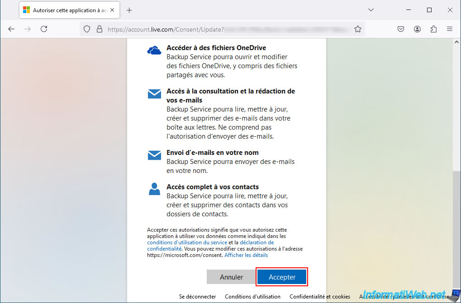The image size is (461, 303).
Task: Click the Accepter button
Action: [282, 277]
